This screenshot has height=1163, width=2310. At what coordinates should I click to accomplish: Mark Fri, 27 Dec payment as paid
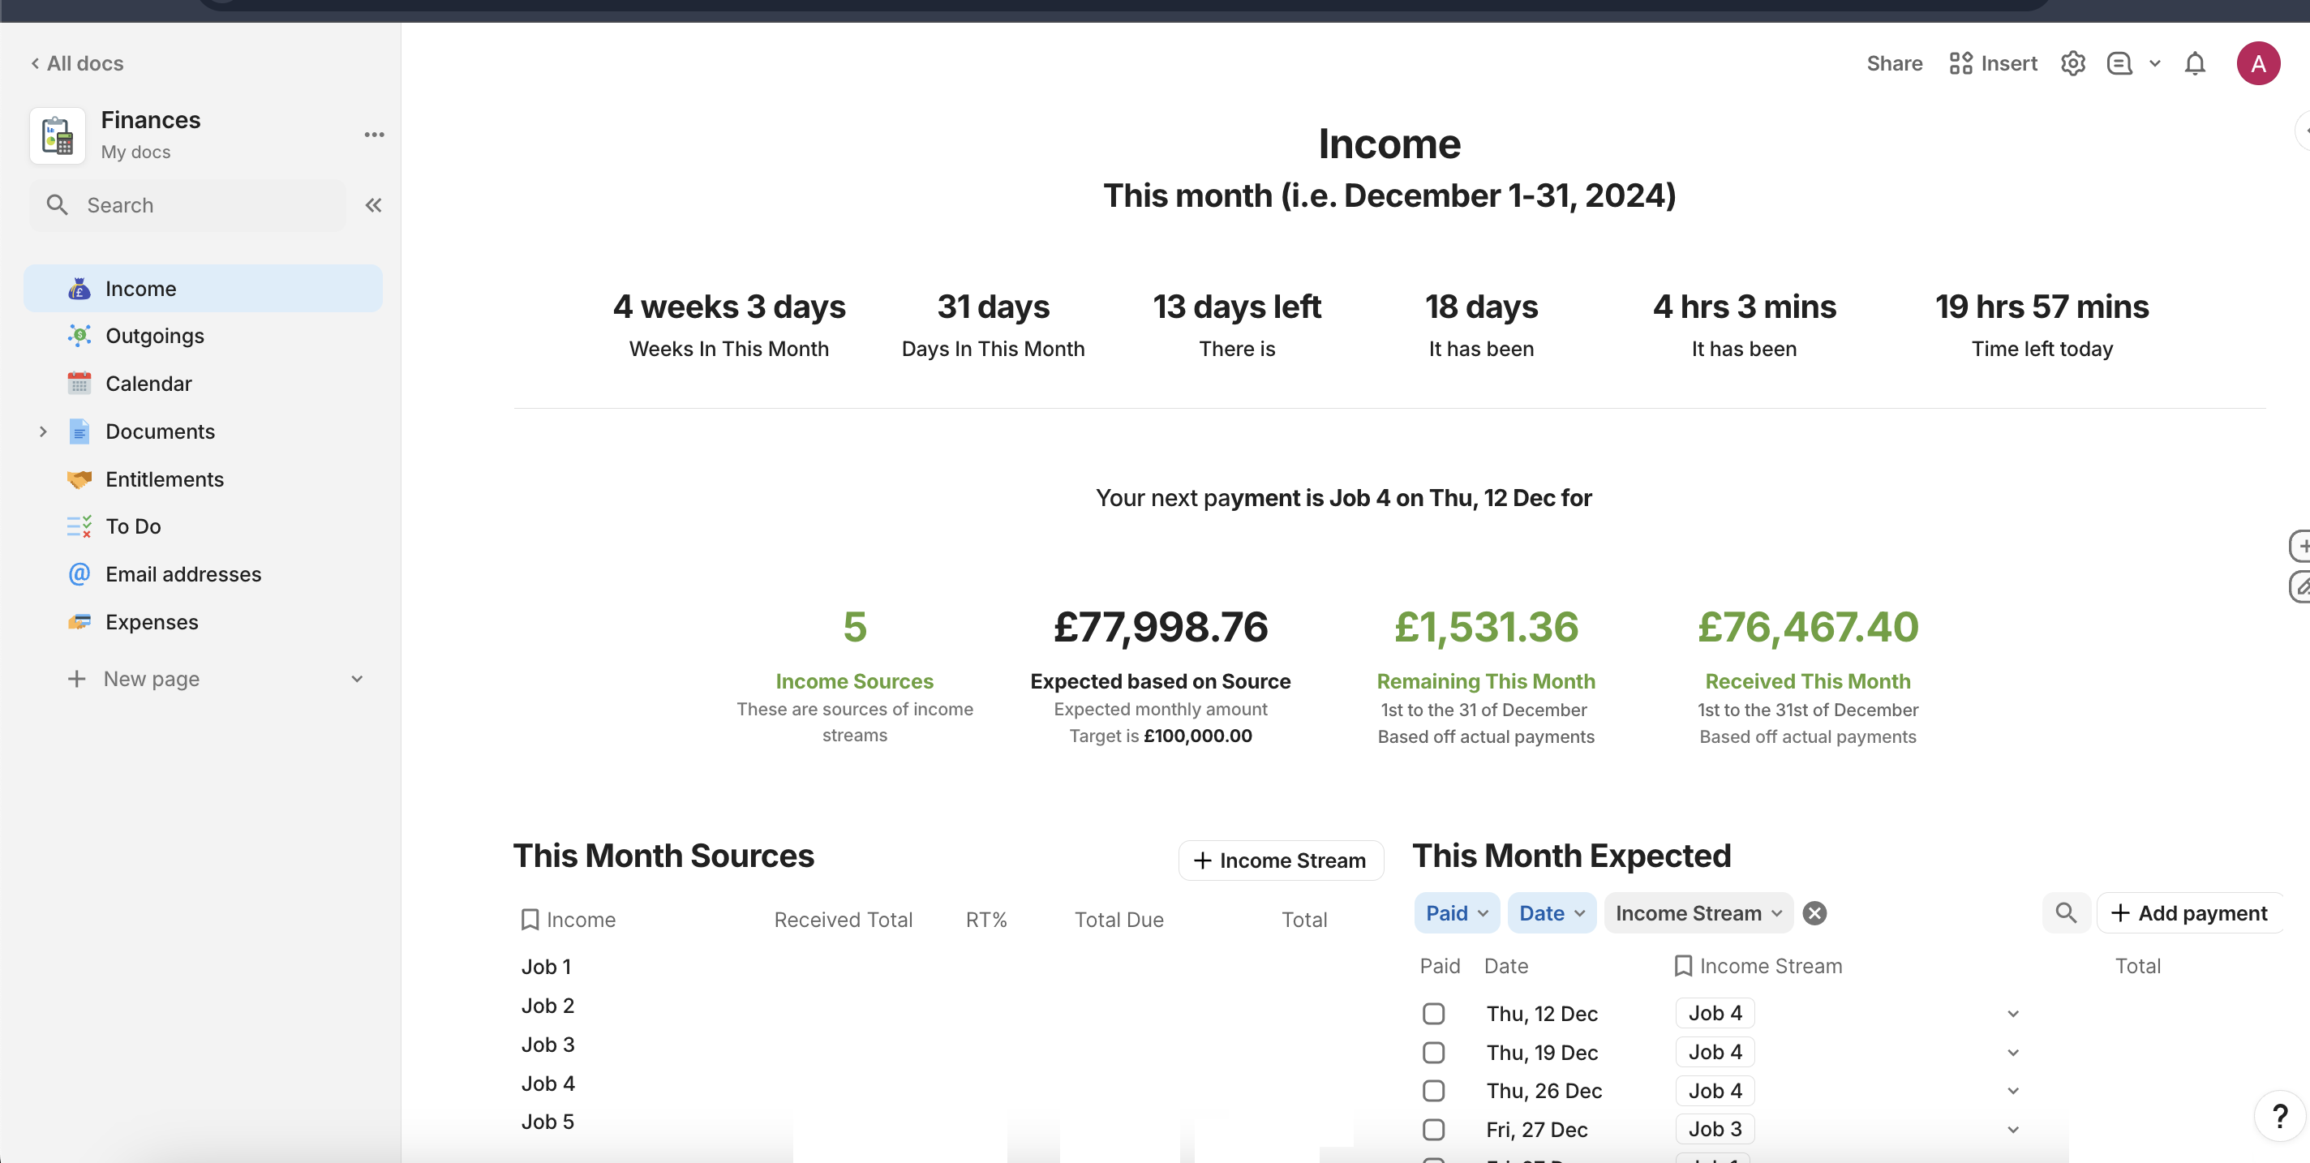tap(1433, 1130)
